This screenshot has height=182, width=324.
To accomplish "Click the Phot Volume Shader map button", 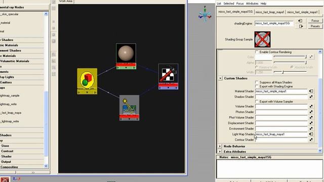I will pos(311,117).
